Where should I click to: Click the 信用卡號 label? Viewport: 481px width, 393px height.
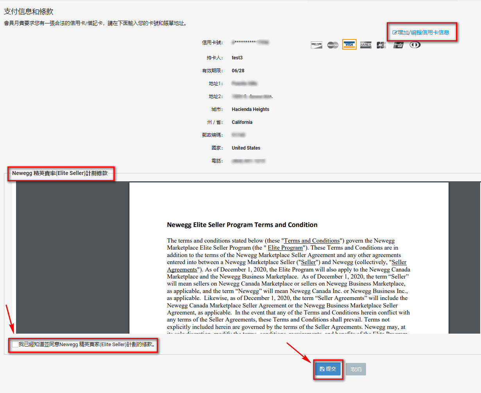pos(212,43)
